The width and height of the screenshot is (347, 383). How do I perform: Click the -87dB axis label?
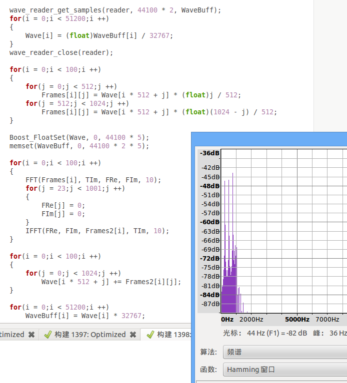[210, 304]
